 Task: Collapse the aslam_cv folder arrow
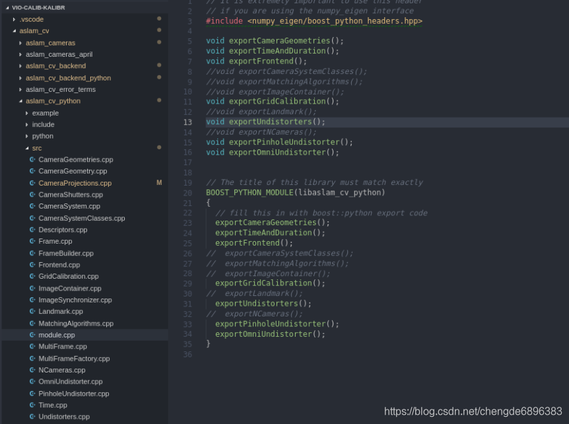(14, 31)
